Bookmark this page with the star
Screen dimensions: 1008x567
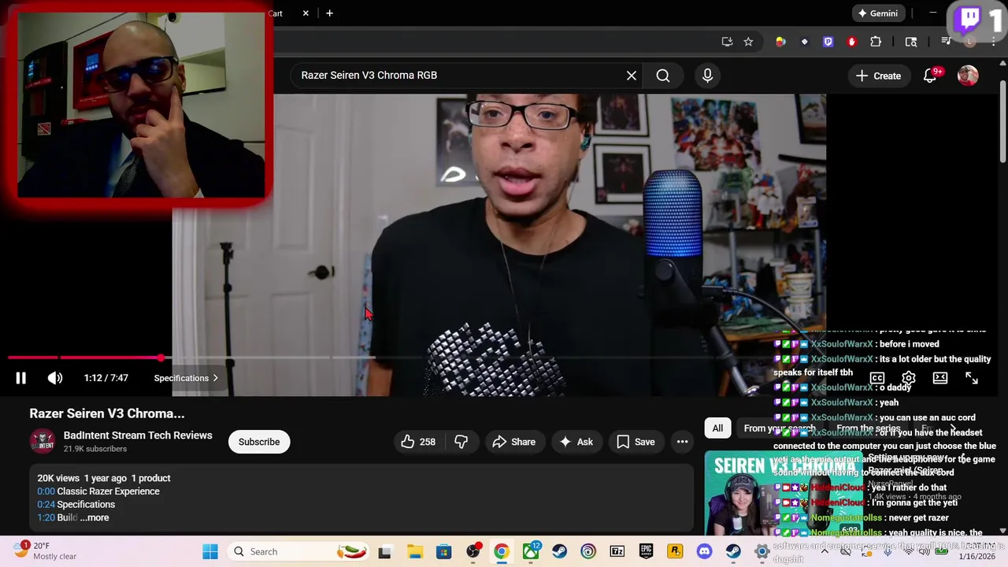748,42
